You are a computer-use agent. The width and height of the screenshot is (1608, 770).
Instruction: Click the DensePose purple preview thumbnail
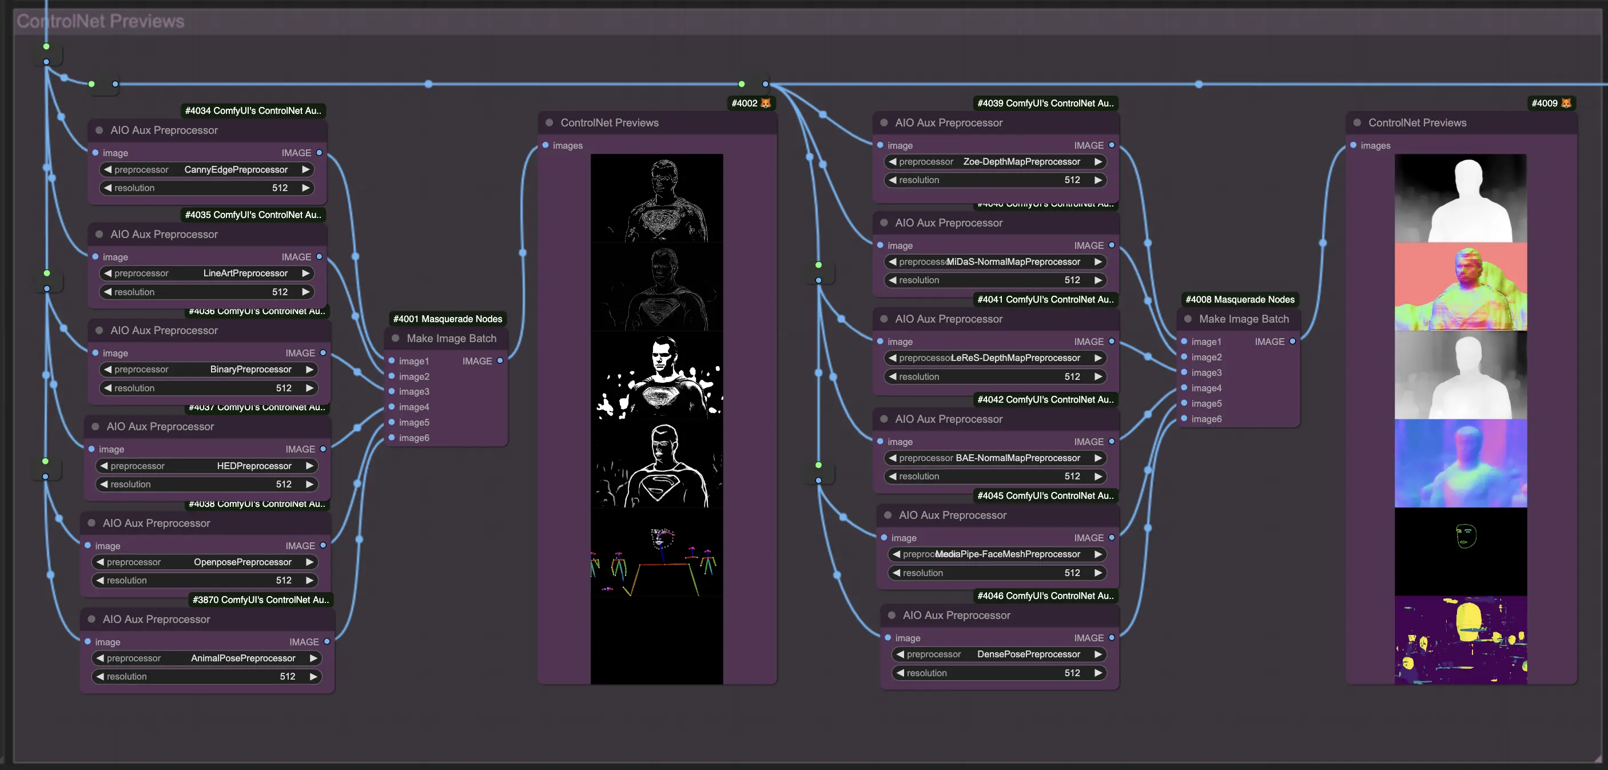(1460, 640)
